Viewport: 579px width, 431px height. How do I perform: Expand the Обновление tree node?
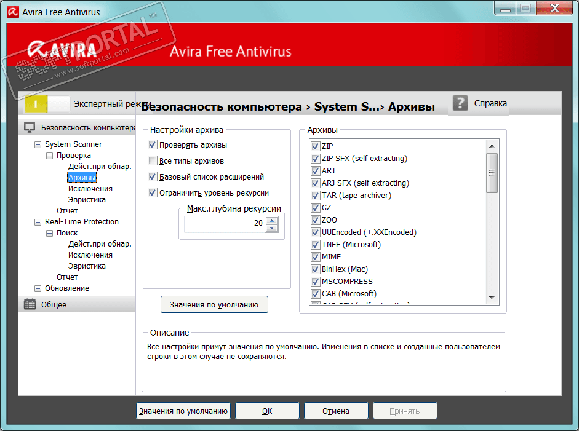point(38,288)
